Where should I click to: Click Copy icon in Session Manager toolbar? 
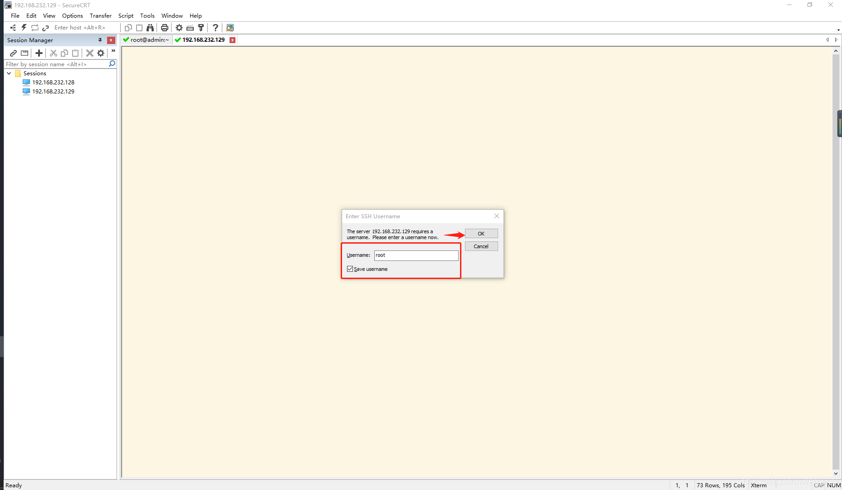point(64,53)
